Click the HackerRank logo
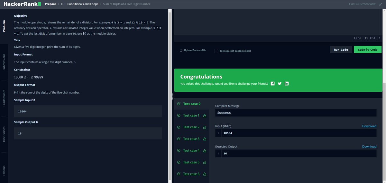 click(x=22, y=4)
